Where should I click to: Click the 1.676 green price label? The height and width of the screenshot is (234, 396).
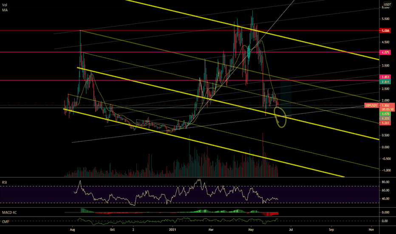pyautogui.click(x=385, y=114)
